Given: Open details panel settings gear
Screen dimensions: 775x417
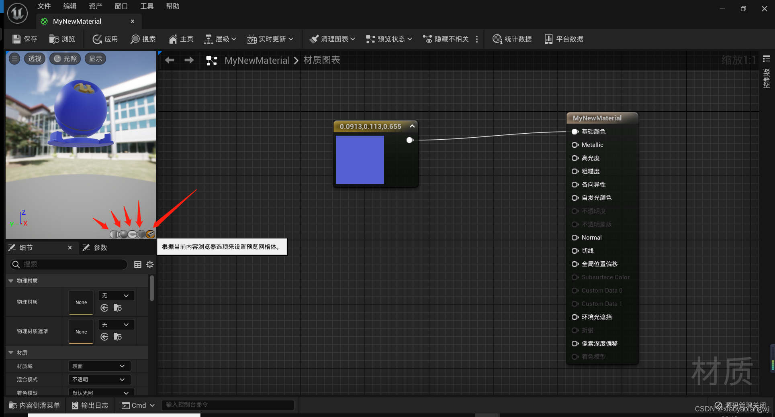Looking at the screenshot, I should 150,264.
